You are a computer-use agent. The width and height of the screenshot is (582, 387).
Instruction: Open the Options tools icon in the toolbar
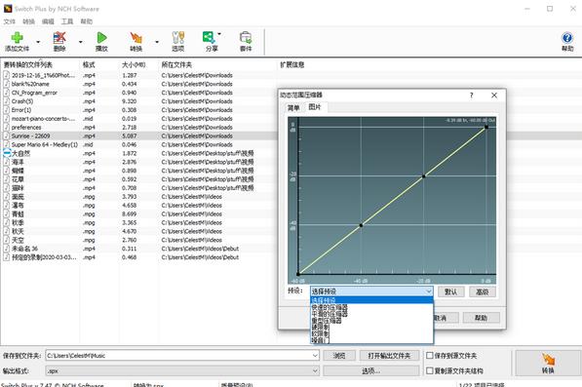(178, 38)
